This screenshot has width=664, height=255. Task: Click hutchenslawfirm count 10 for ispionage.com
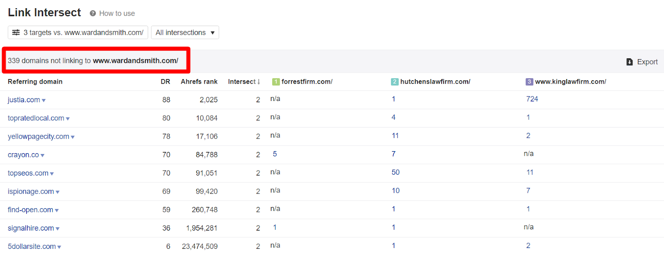(395, 190)
